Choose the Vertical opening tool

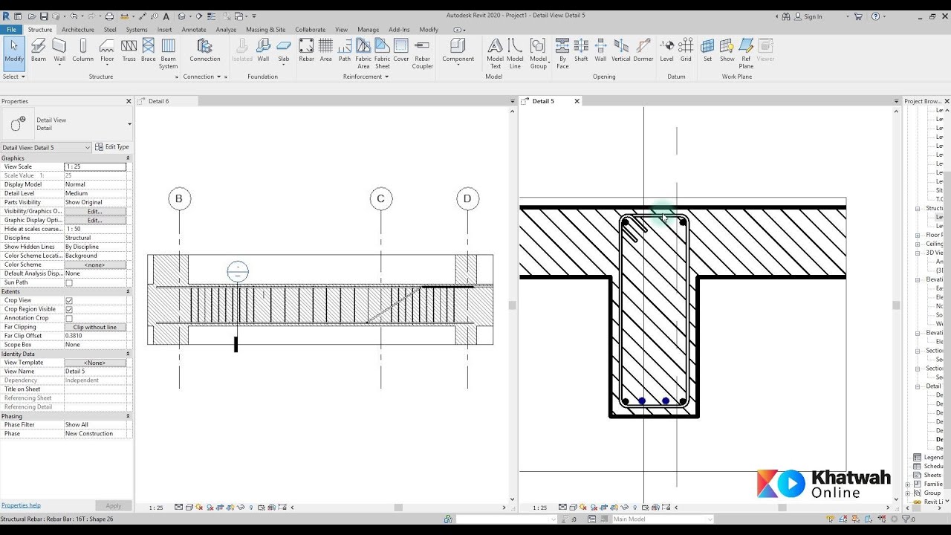point(620,50)
